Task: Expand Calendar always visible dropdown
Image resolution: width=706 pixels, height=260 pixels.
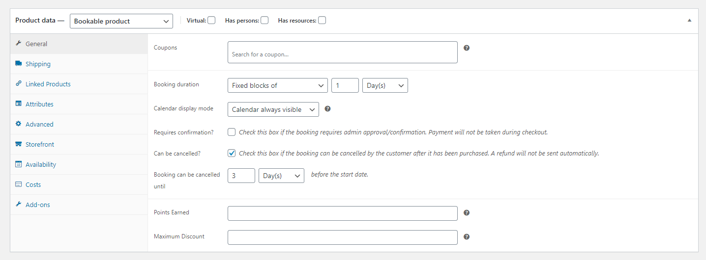Action: click(x=273, y=109)
